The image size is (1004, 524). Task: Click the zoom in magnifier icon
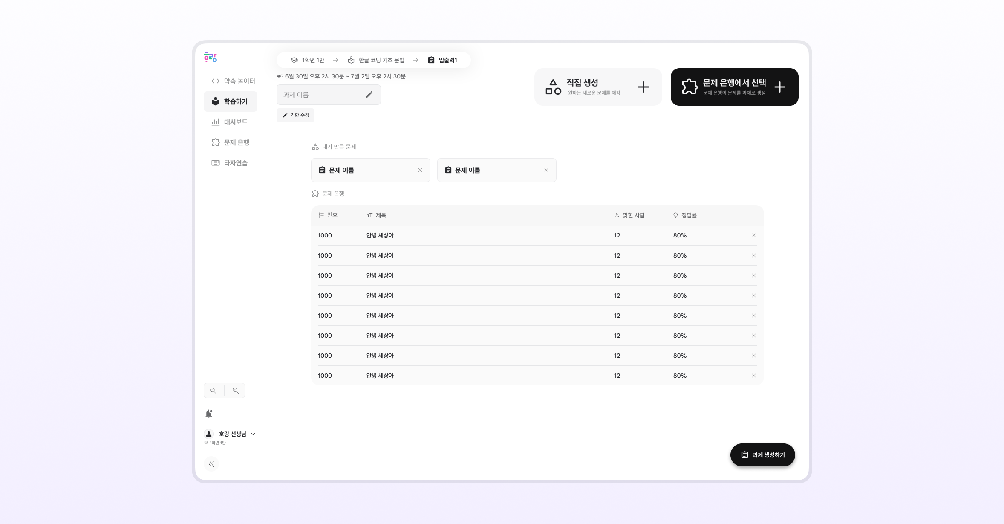coord(235,391)
